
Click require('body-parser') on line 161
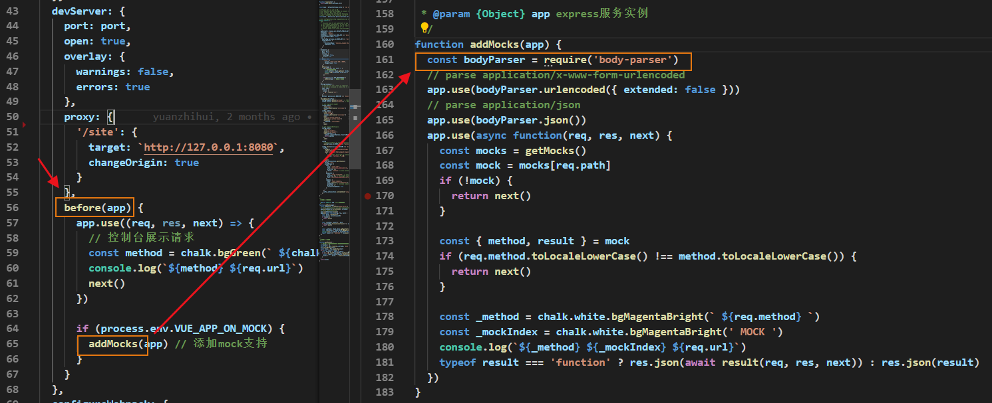pyautogui.click(x=611, y=60)
